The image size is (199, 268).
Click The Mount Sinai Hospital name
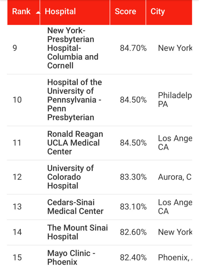(x=77, y=232)
